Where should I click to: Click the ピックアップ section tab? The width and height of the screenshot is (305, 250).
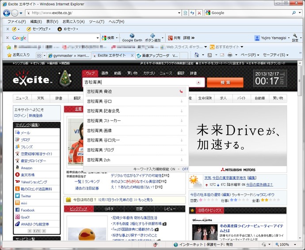click(x=79, y=209)
